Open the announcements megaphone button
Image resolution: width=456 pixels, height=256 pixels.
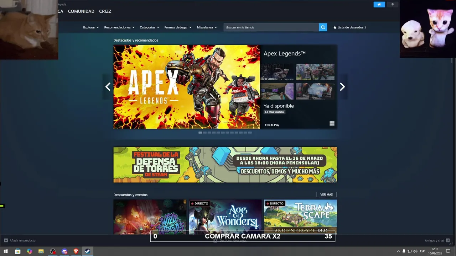[x=379, y=4]
